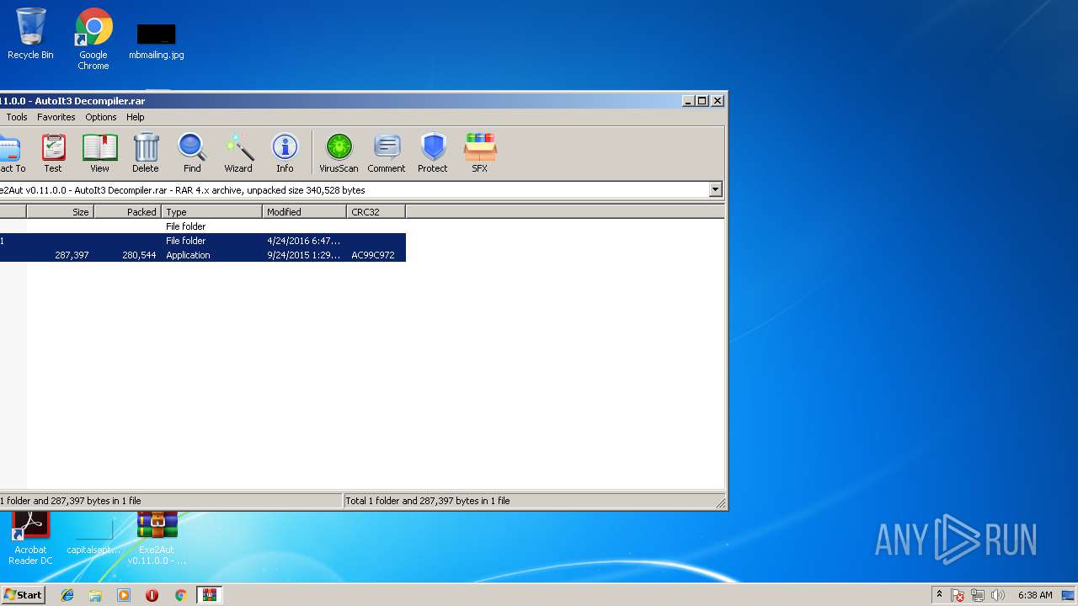Click the Protect shield icon
The height and width of the screenshot is (606, 1078).
[x=433, y=152]
